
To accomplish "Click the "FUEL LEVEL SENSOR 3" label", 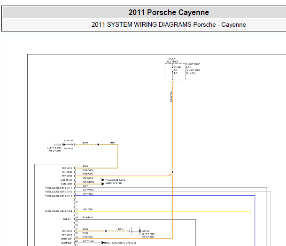I will (59, 196).
